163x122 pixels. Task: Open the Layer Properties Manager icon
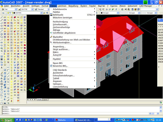pyautogui.click(x=3, y=13)
